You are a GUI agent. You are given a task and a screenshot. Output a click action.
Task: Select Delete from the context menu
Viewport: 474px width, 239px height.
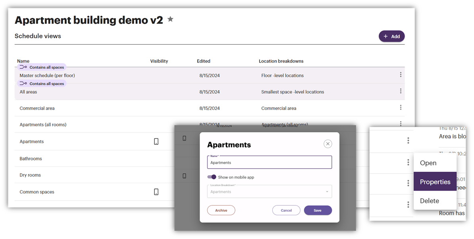(429, 201)
